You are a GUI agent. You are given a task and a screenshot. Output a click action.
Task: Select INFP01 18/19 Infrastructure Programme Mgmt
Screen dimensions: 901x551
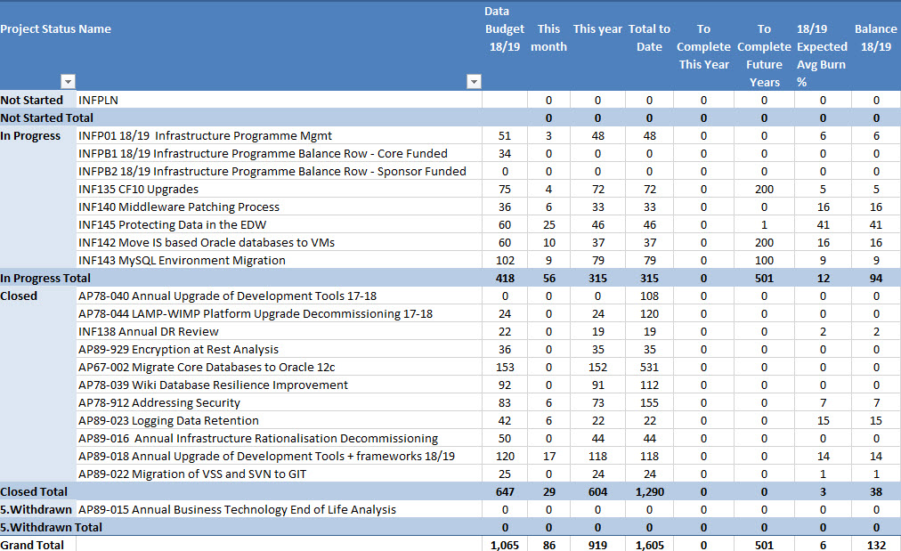205,135
